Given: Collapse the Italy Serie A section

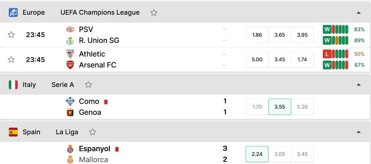Looking at the screenshot, I should [x=359, y=85].
